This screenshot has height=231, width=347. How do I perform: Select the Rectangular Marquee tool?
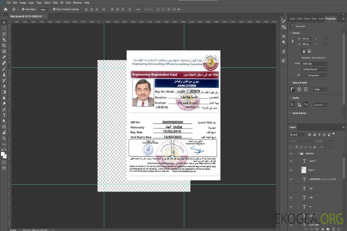click(4, 28)
